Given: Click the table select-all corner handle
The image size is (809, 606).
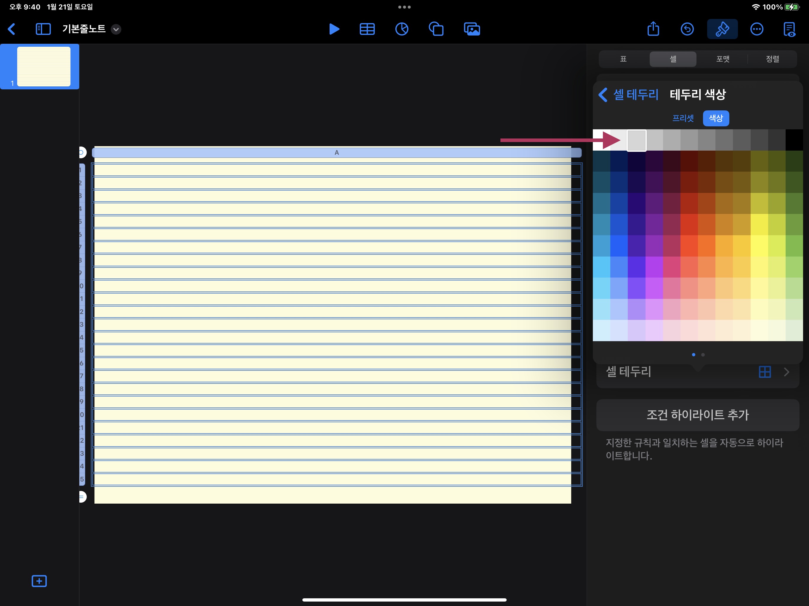Looking at the screenshot, I should [82, 152].
